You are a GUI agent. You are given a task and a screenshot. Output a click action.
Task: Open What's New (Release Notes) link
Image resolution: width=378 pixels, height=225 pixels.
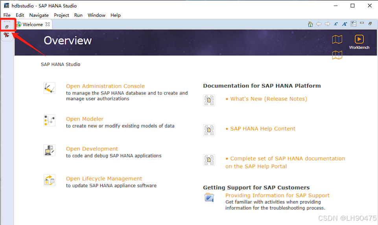pos(269,99)
